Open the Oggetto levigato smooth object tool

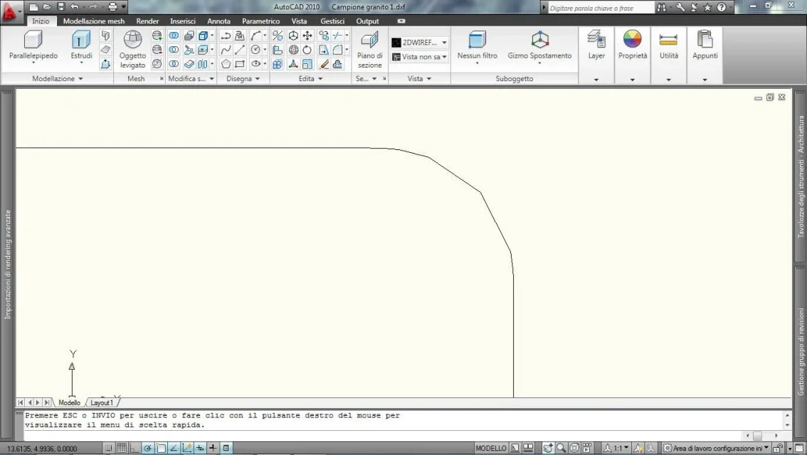point(133,49)
